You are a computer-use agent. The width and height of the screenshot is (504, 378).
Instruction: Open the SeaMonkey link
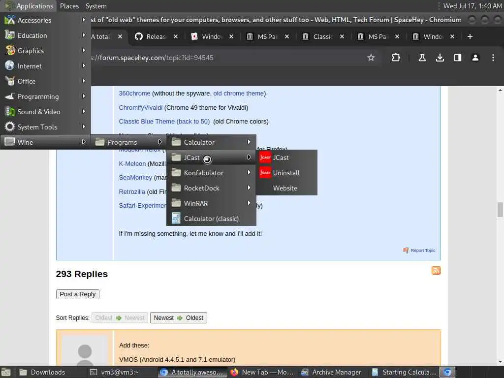(x=135, y=177)
